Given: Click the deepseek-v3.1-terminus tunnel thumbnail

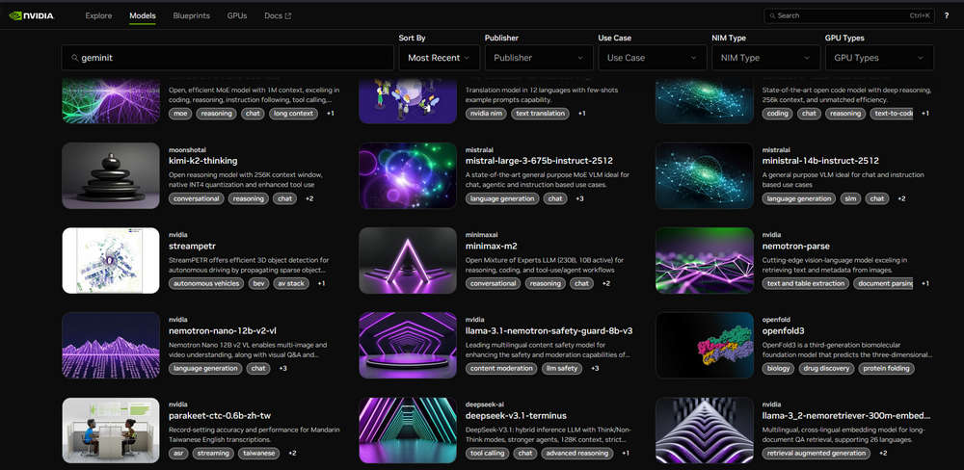Looking at the screenshot, I should pos(408,431).
